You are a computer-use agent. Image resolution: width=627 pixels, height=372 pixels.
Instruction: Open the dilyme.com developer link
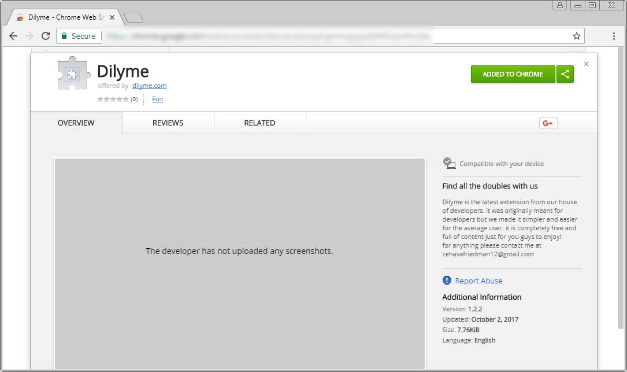pyautogui.click(x=150, y=86)
